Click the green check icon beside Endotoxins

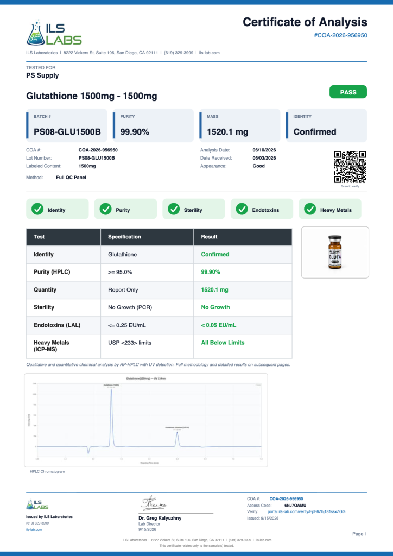[242, 209]
